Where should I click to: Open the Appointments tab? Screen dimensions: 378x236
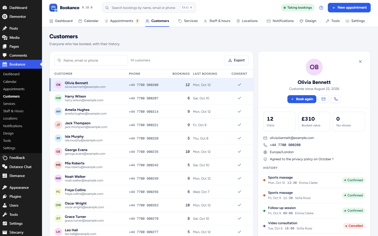(122, 21)
